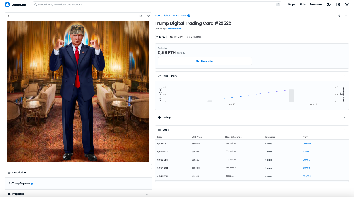Open owner VojtechSkreta profile link

173,29
